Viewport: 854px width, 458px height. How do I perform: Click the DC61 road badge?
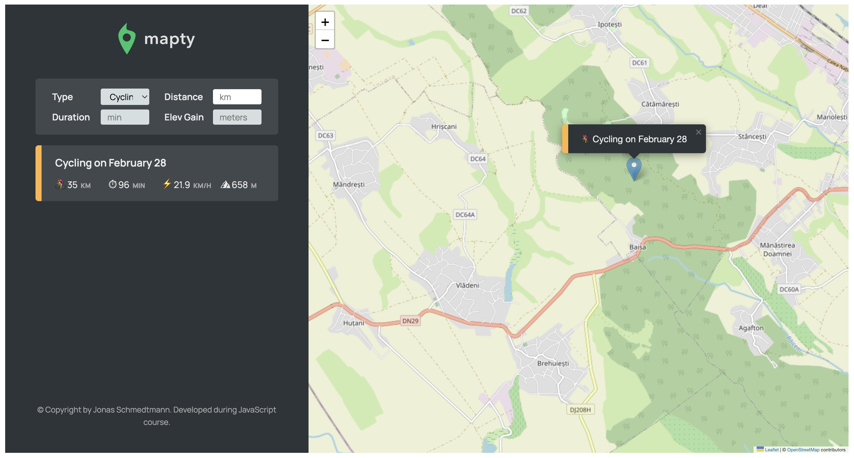click(640, 63)
